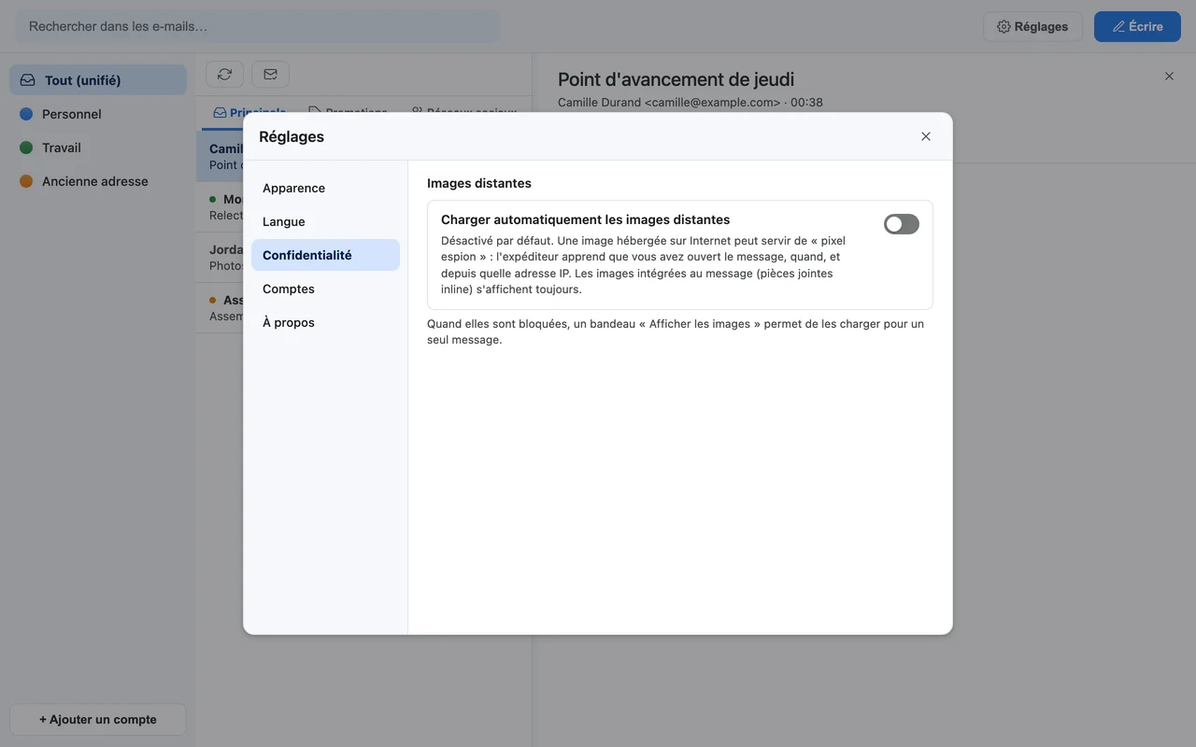
Task: Select the green Travail account
Action: tap(98, 148)
